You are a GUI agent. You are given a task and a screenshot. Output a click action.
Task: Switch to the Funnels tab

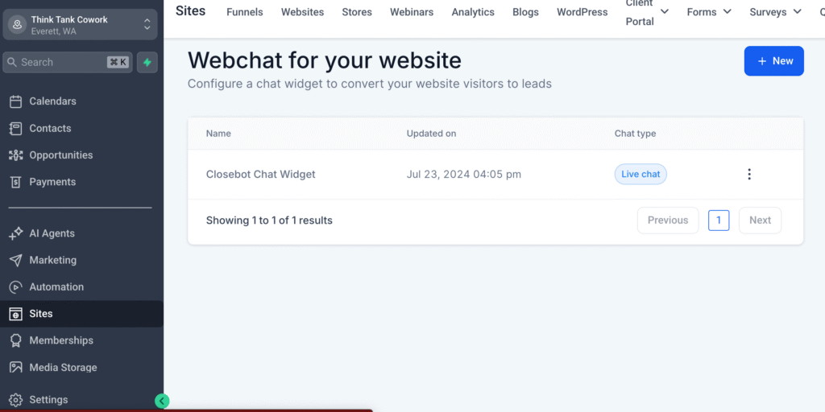point(245,12)
